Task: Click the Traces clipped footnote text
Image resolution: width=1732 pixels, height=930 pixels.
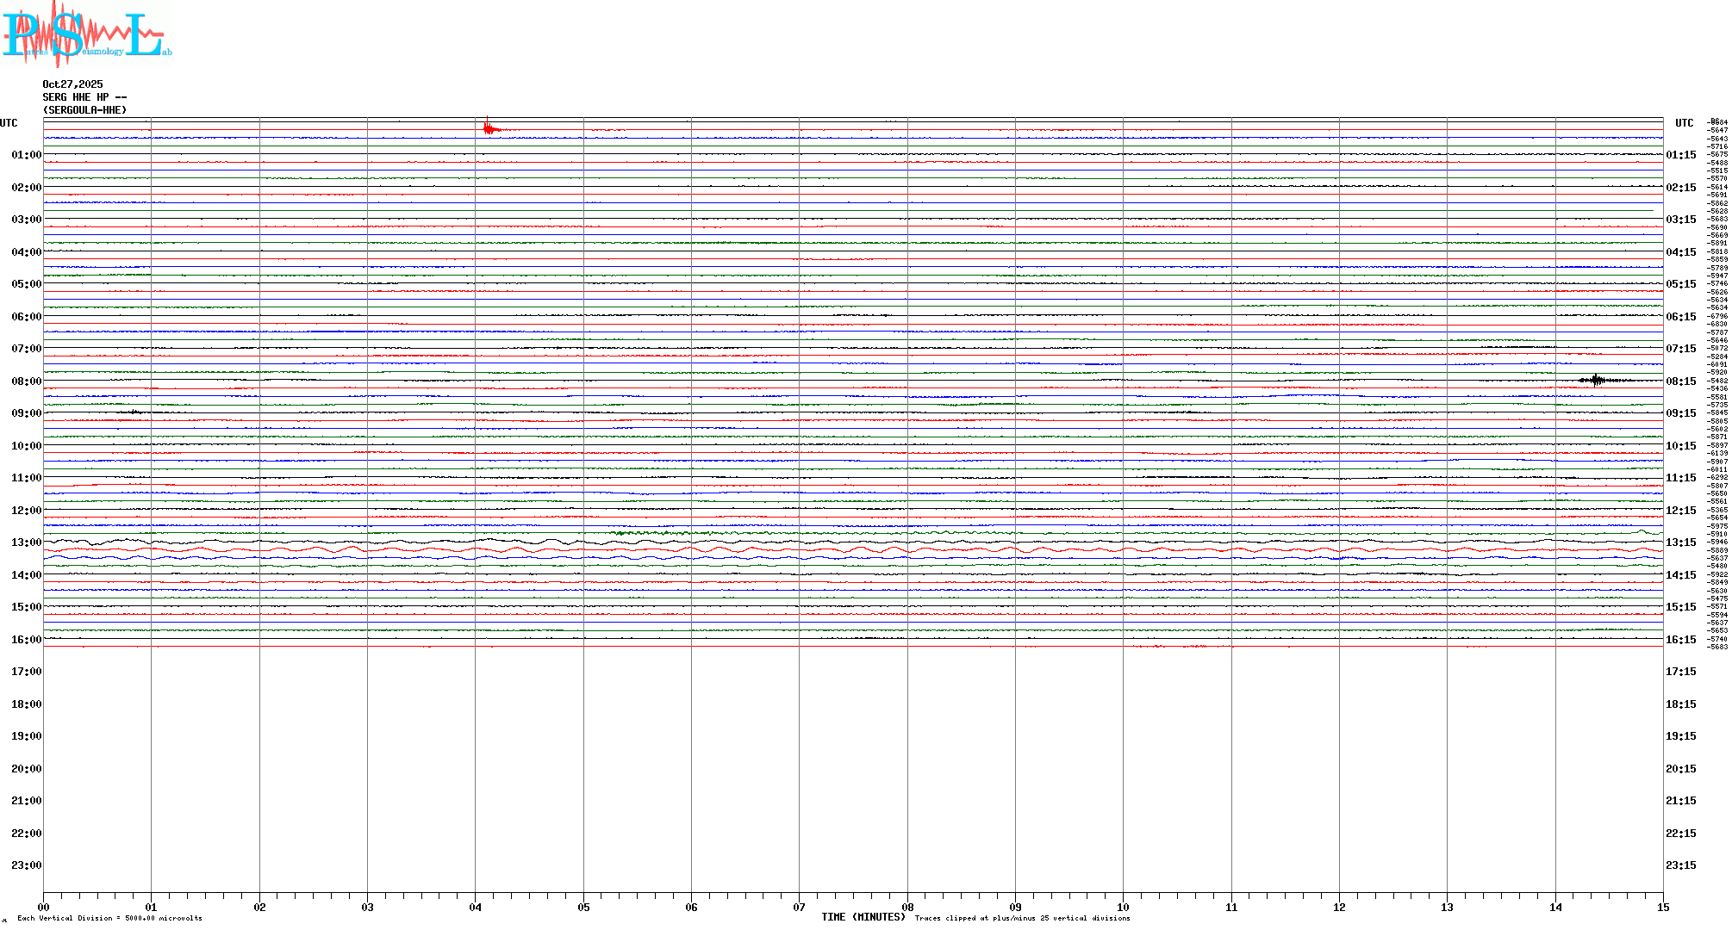Action: [x=1022, y=918]
